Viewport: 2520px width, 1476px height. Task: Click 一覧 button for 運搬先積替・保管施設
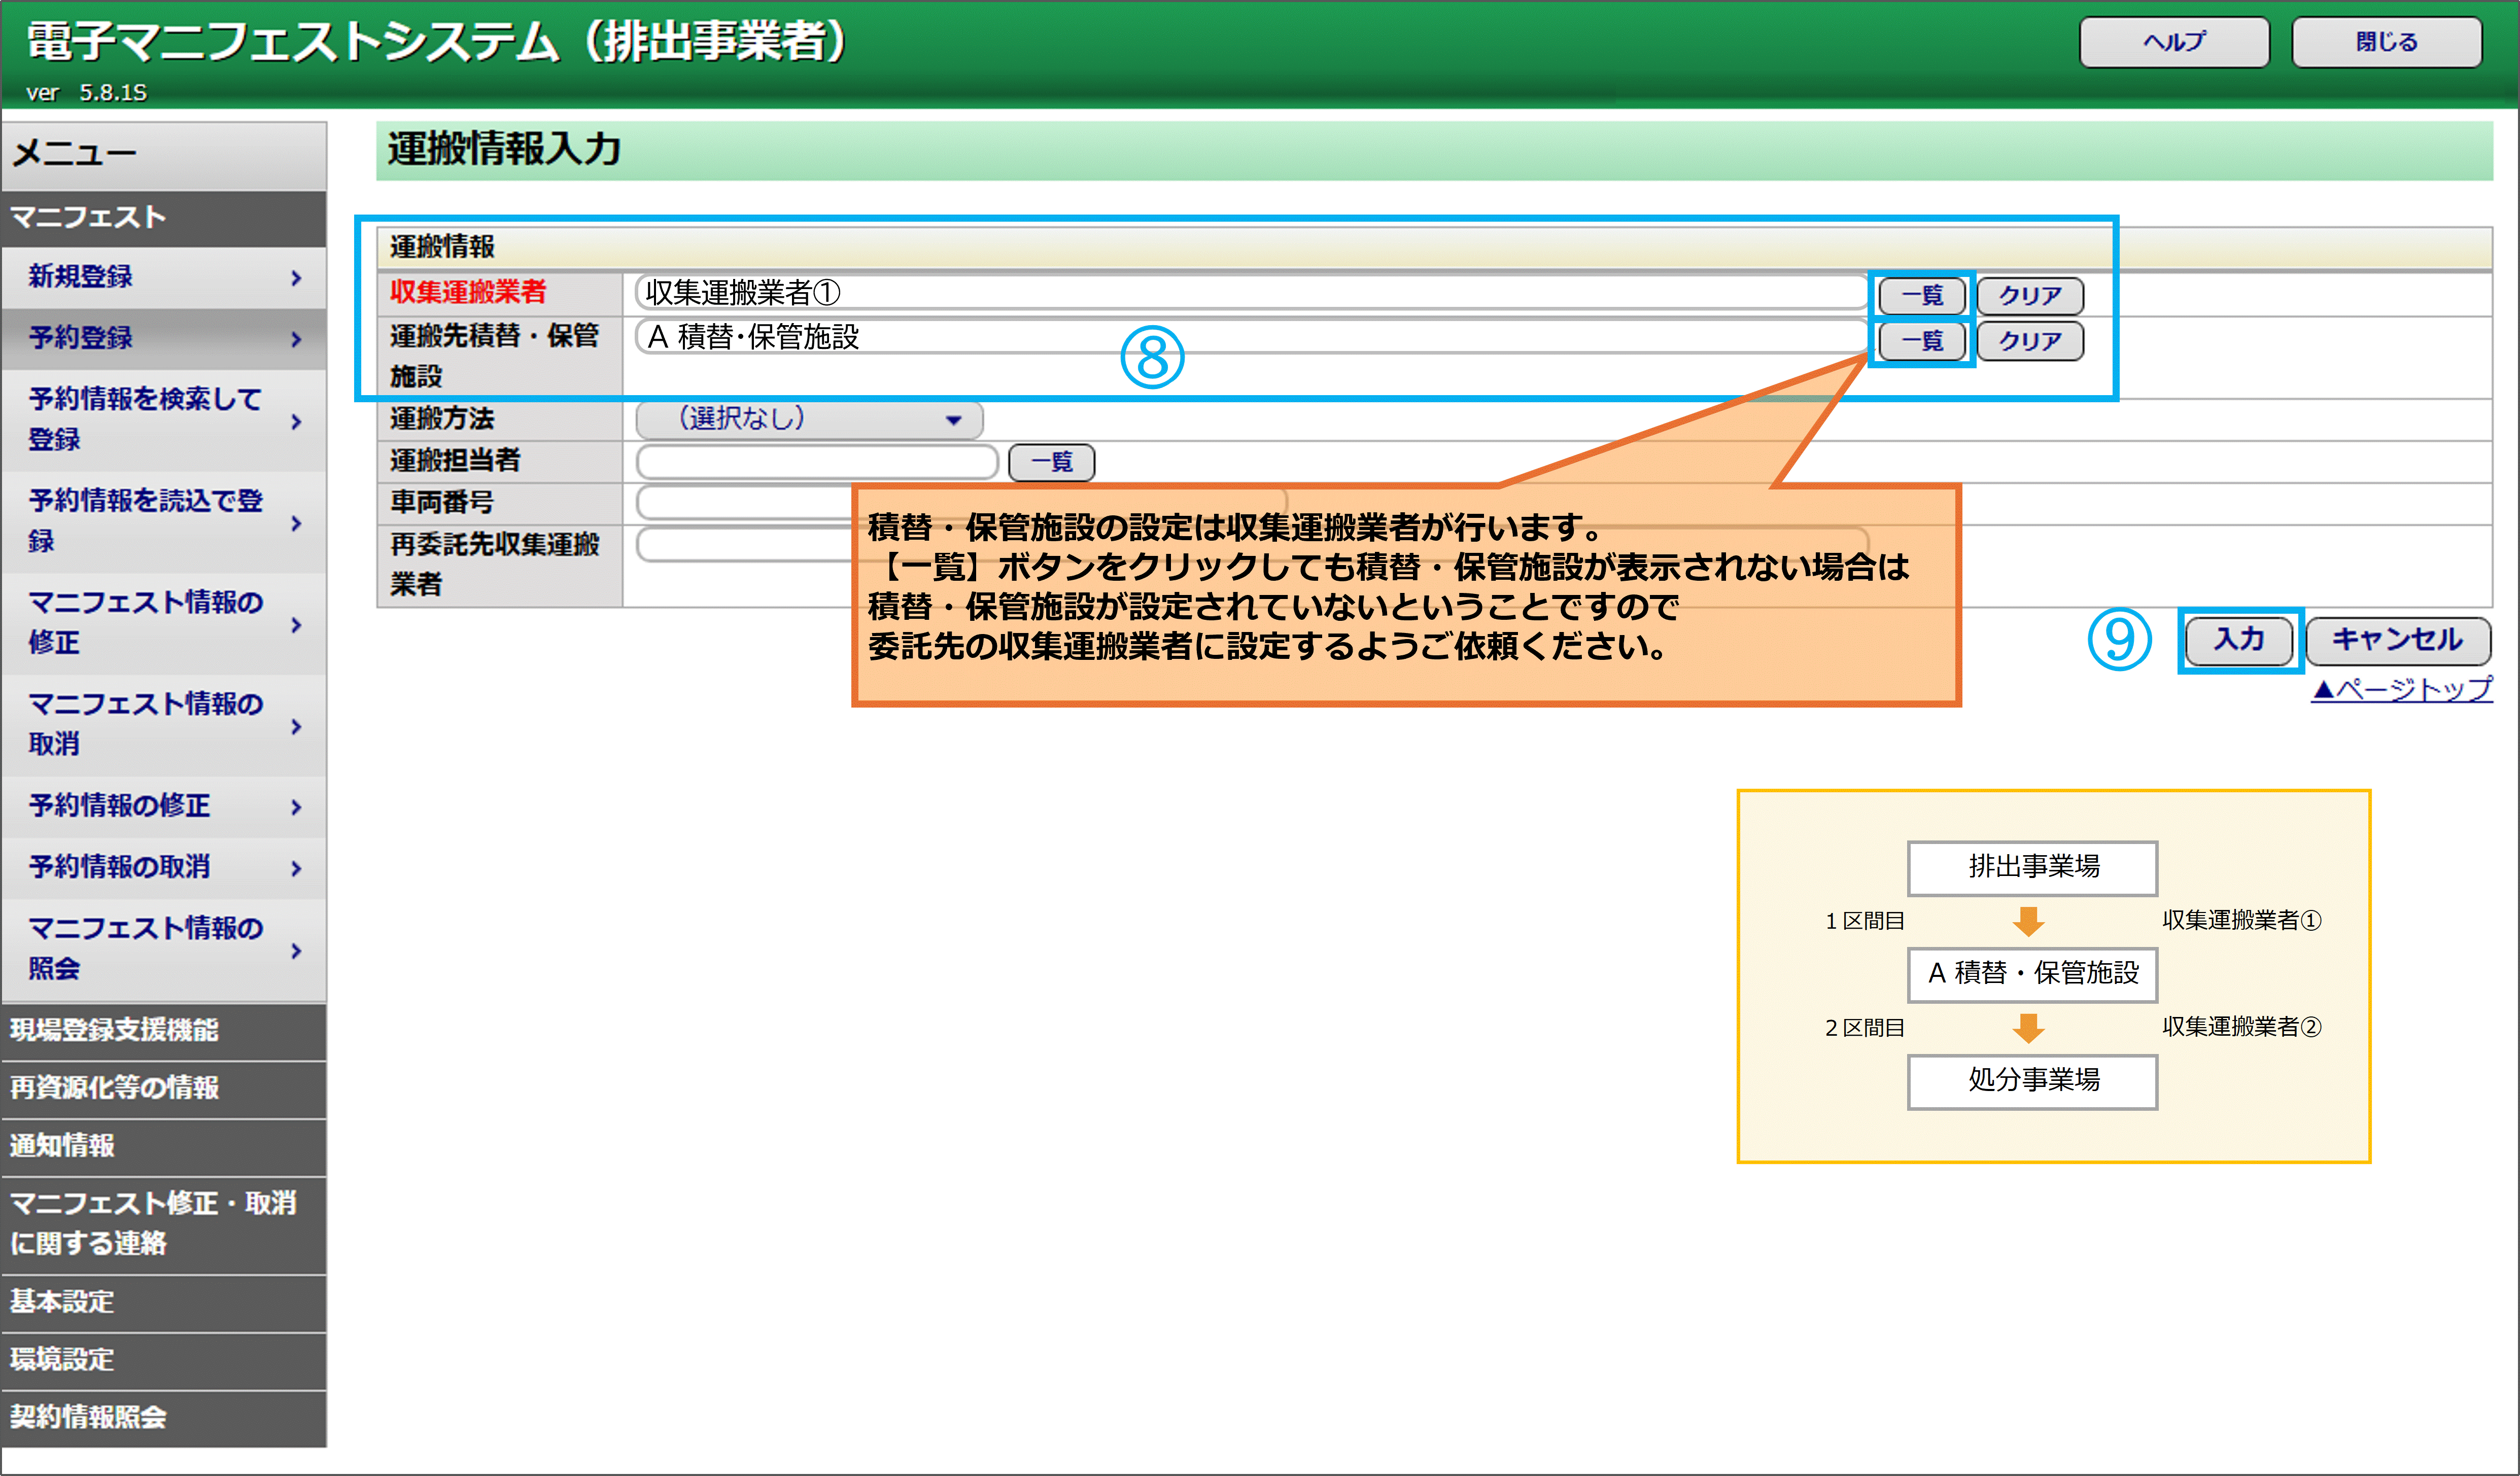[1921, 341]
